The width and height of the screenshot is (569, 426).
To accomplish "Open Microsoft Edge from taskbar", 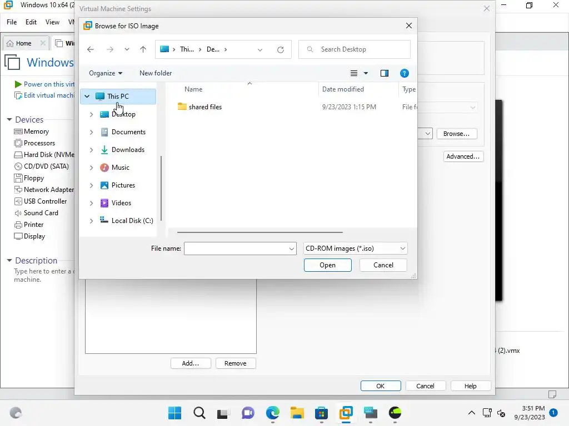I will click(x=272, y=413).
